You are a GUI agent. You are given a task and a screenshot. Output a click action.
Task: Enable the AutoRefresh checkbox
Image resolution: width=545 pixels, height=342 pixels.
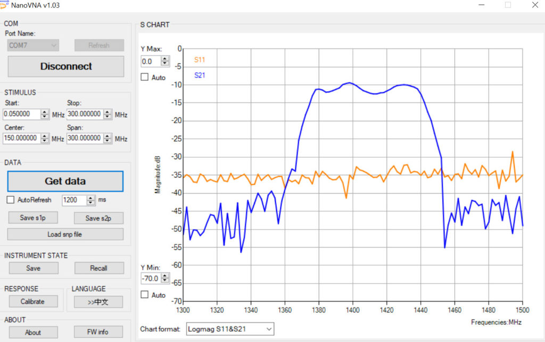(x=11, y=200)
